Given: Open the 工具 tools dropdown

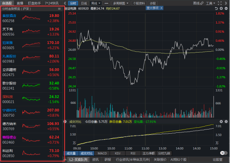Looking at the screenshot, I should click(210, 3).
